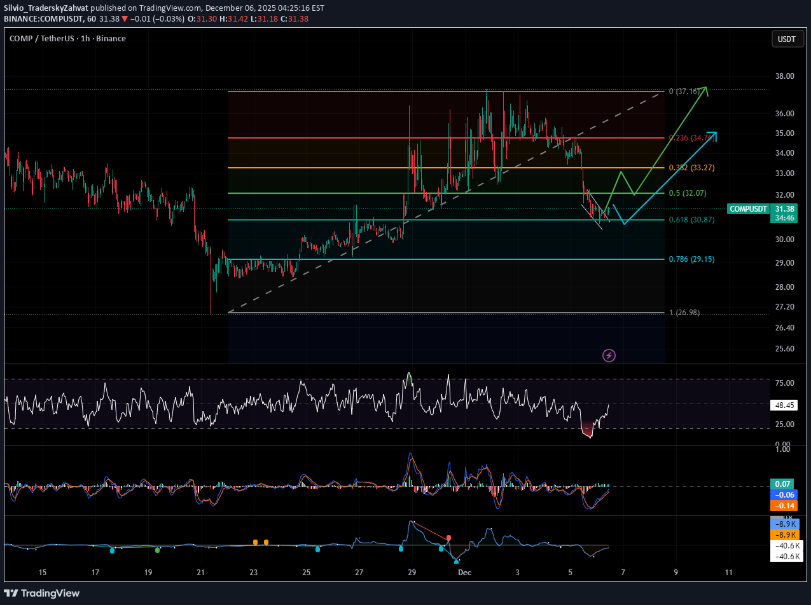This screenshot has height=605, width=811.
Task: Click the orange −0.14 MACD value label
Action: [x=783, y=505]
